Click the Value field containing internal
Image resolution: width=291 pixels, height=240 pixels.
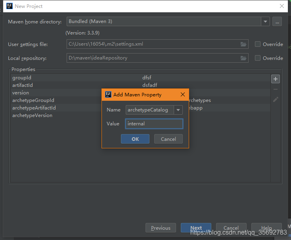pyautogui.click(x=154, y=124)
